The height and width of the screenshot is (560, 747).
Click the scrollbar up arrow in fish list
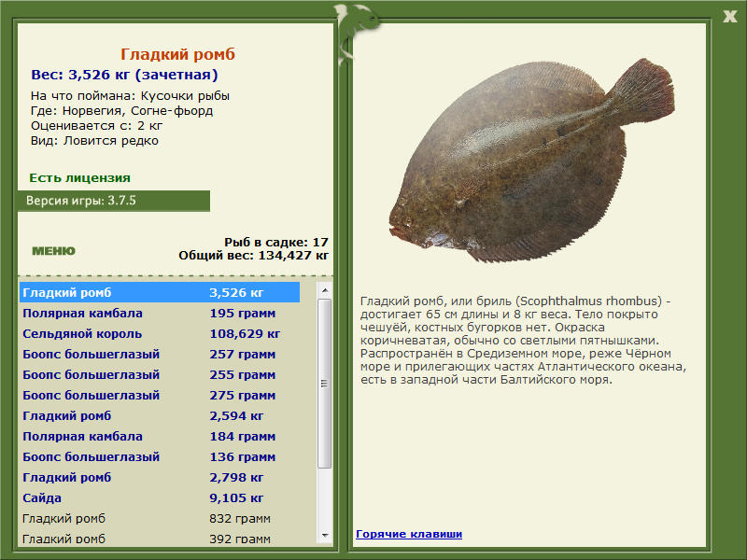(x=325, y=290)
